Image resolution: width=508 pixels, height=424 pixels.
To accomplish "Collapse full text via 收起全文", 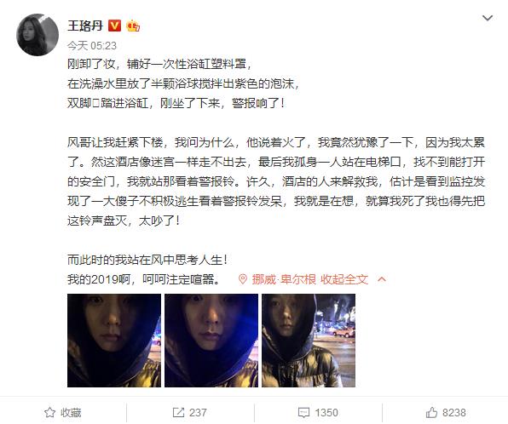I will click(x=344, y=279).
